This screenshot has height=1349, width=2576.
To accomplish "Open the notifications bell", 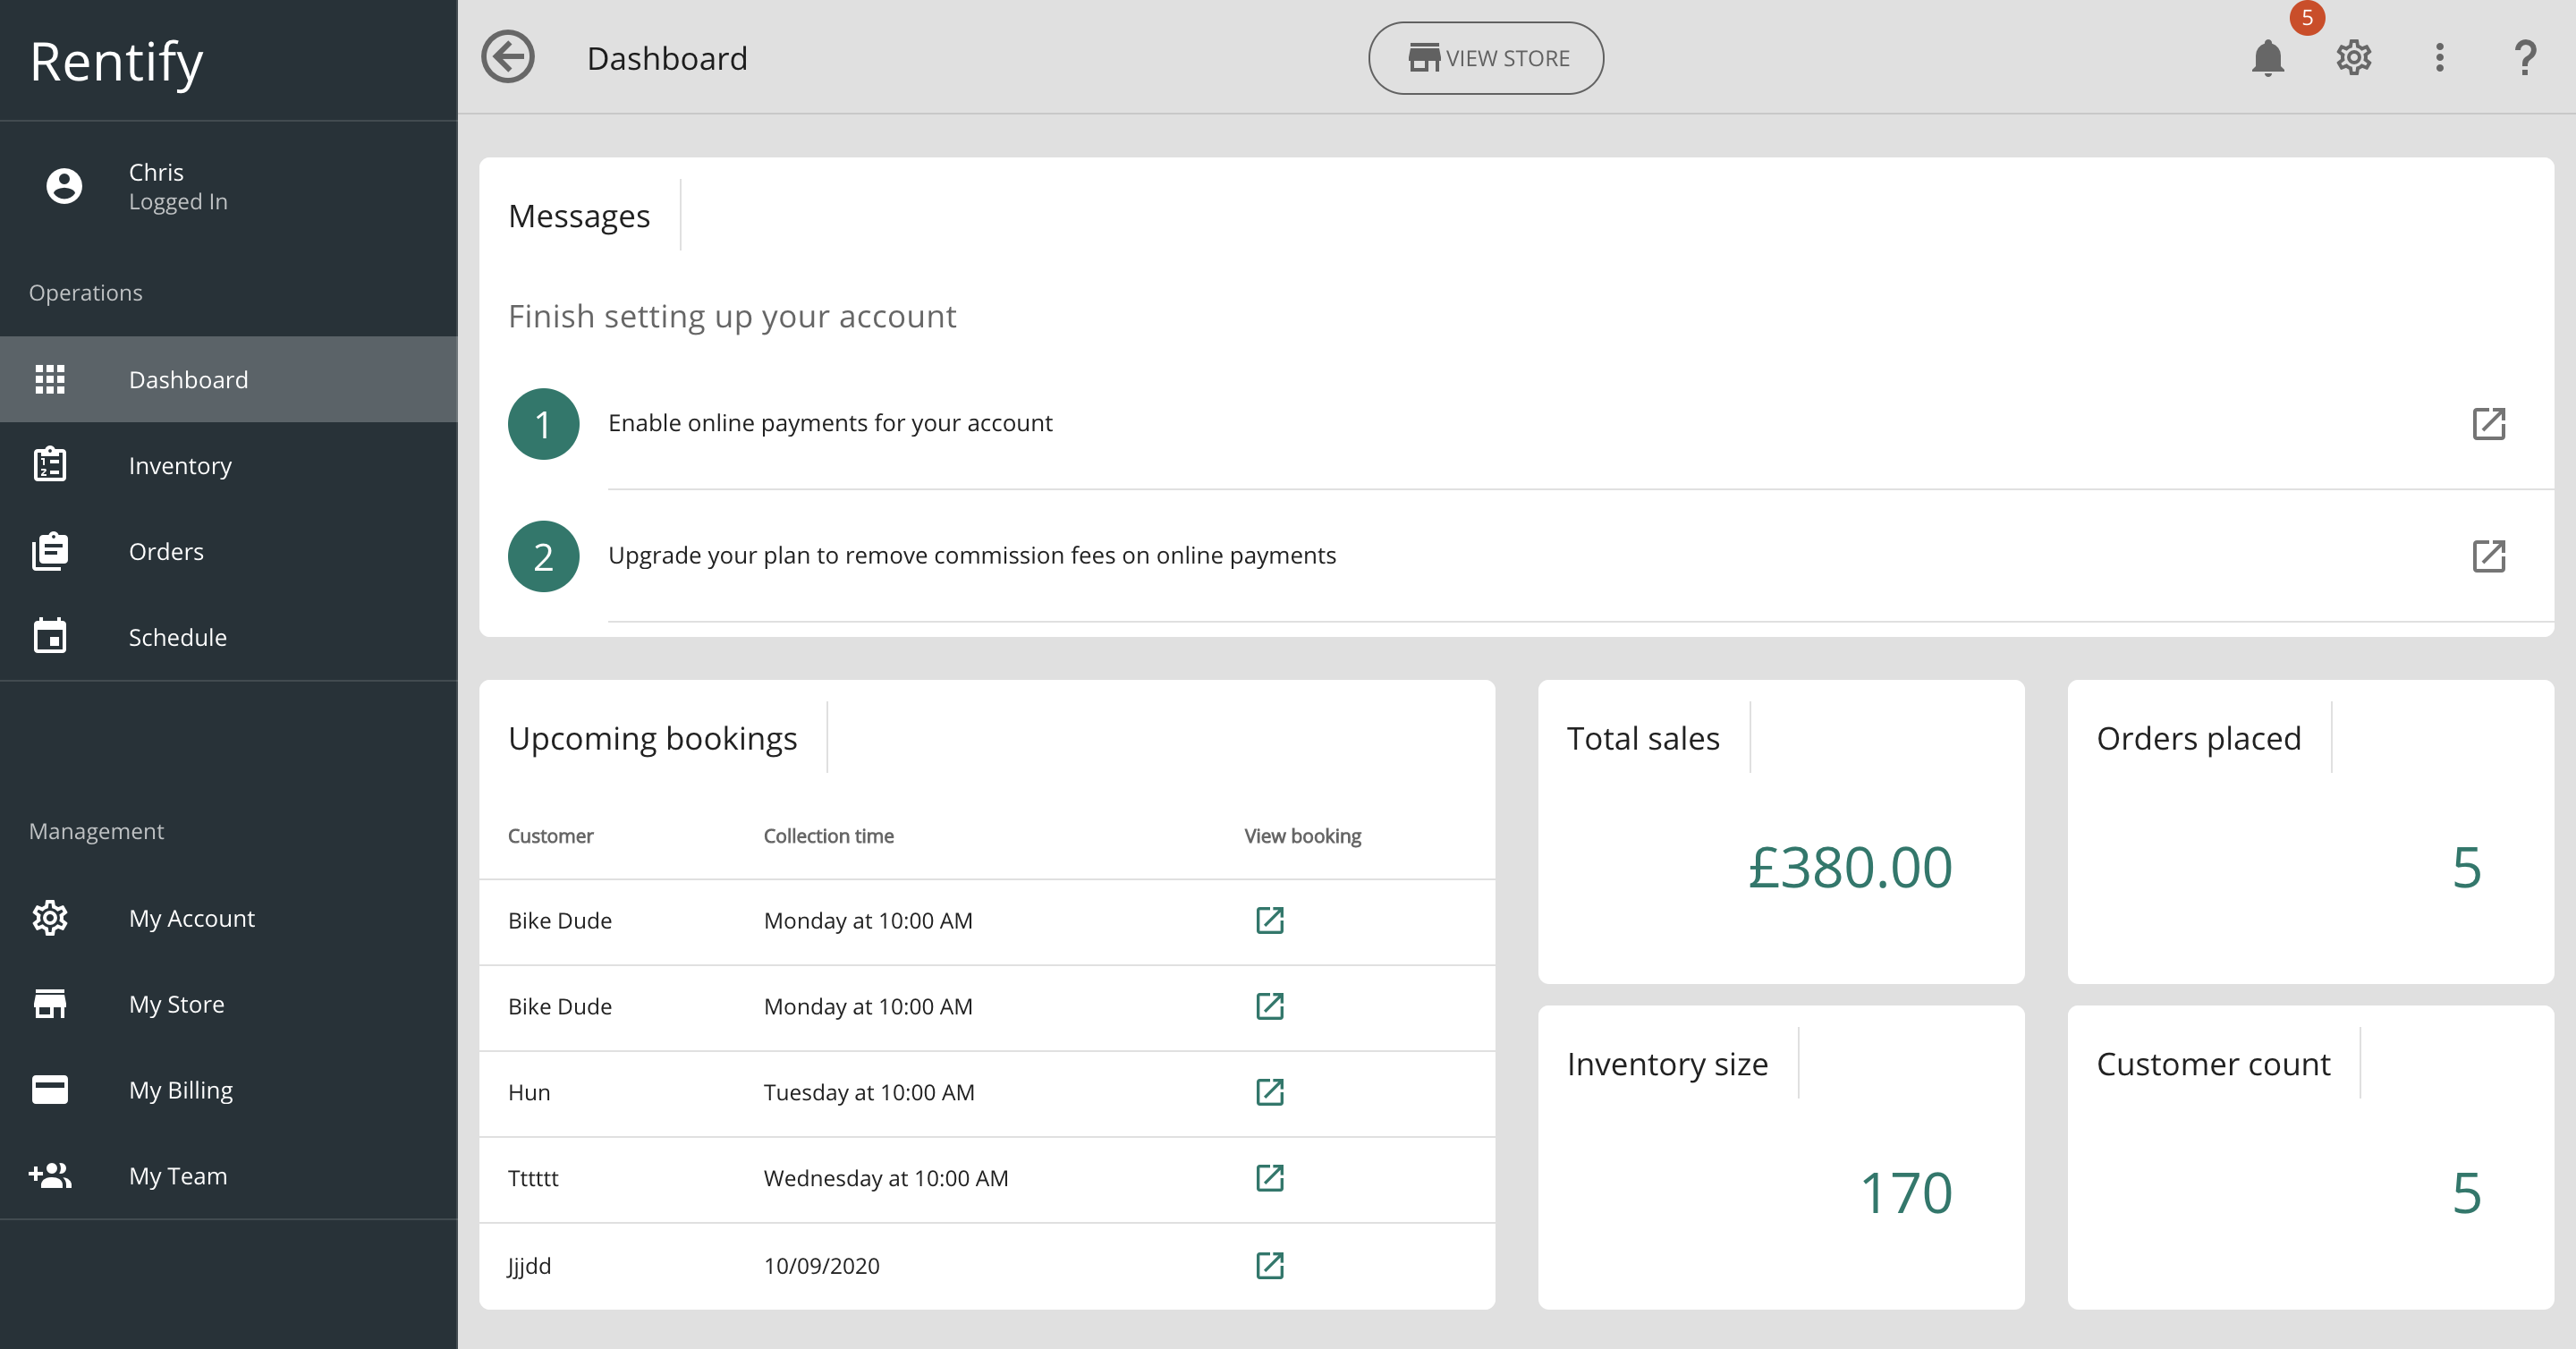I will [x=2267, y=58].
